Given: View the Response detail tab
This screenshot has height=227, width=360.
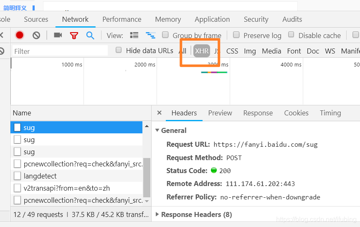Looking at the screenshot, I should [x=258, y=113].
